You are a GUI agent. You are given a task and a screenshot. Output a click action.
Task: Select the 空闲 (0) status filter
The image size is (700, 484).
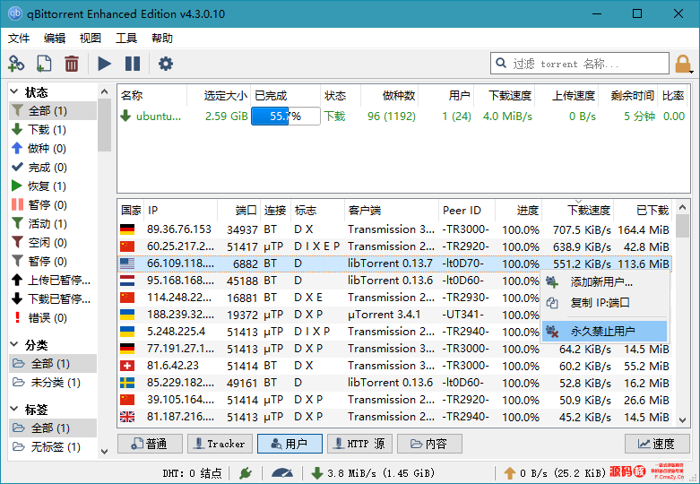tap(53, 242)
